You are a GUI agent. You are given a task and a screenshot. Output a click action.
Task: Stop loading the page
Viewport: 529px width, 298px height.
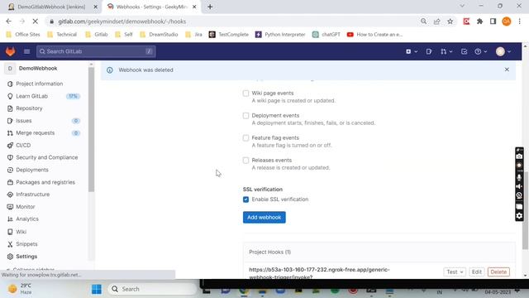pos(35,22)
